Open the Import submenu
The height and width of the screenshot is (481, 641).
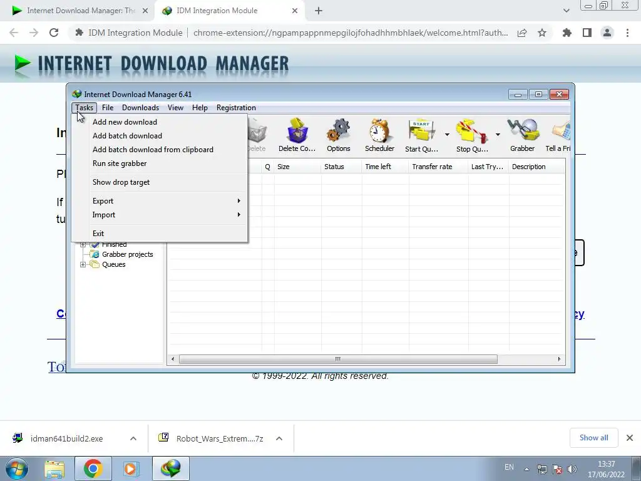tap(168, 215)
